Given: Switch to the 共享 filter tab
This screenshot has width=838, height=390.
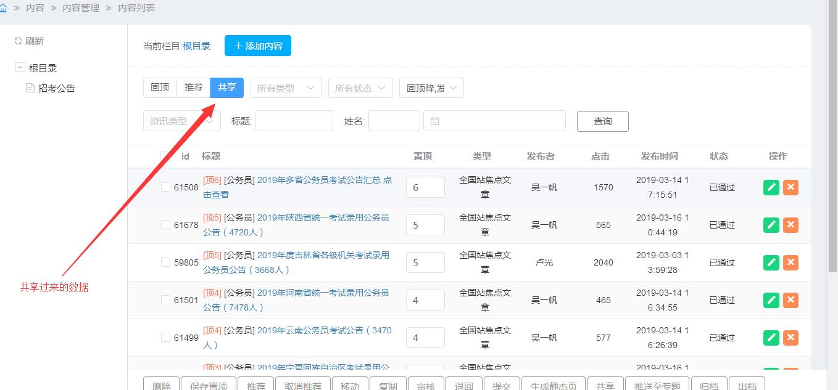Looking at the screenshot, I should point(227,87).
